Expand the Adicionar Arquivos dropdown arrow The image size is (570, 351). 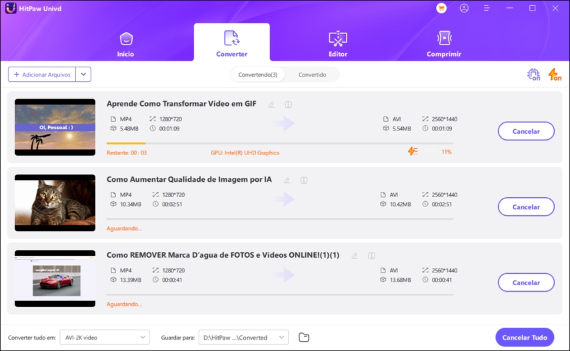(83, 75)
